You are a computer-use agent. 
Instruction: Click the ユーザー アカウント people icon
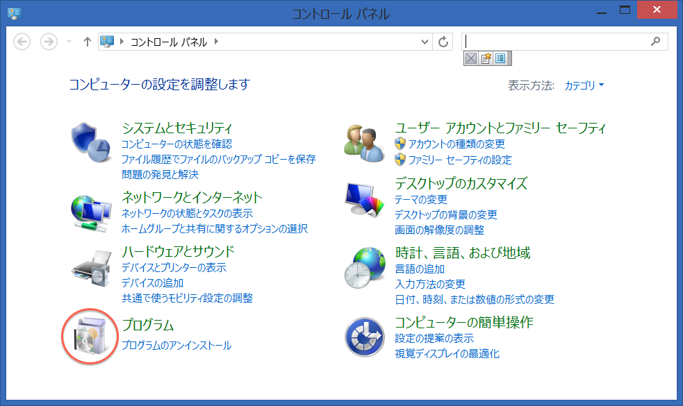click(x=364, y=143)
